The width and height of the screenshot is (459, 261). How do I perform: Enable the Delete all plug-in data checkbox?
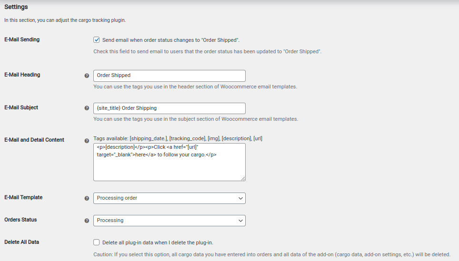(x=96, y=242)
